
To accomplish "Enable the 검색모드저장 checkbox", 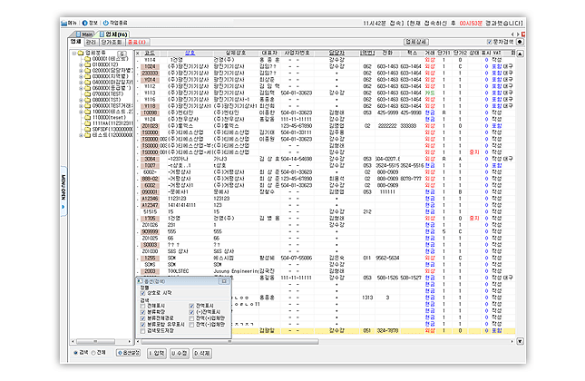I will tap(142, 330).
